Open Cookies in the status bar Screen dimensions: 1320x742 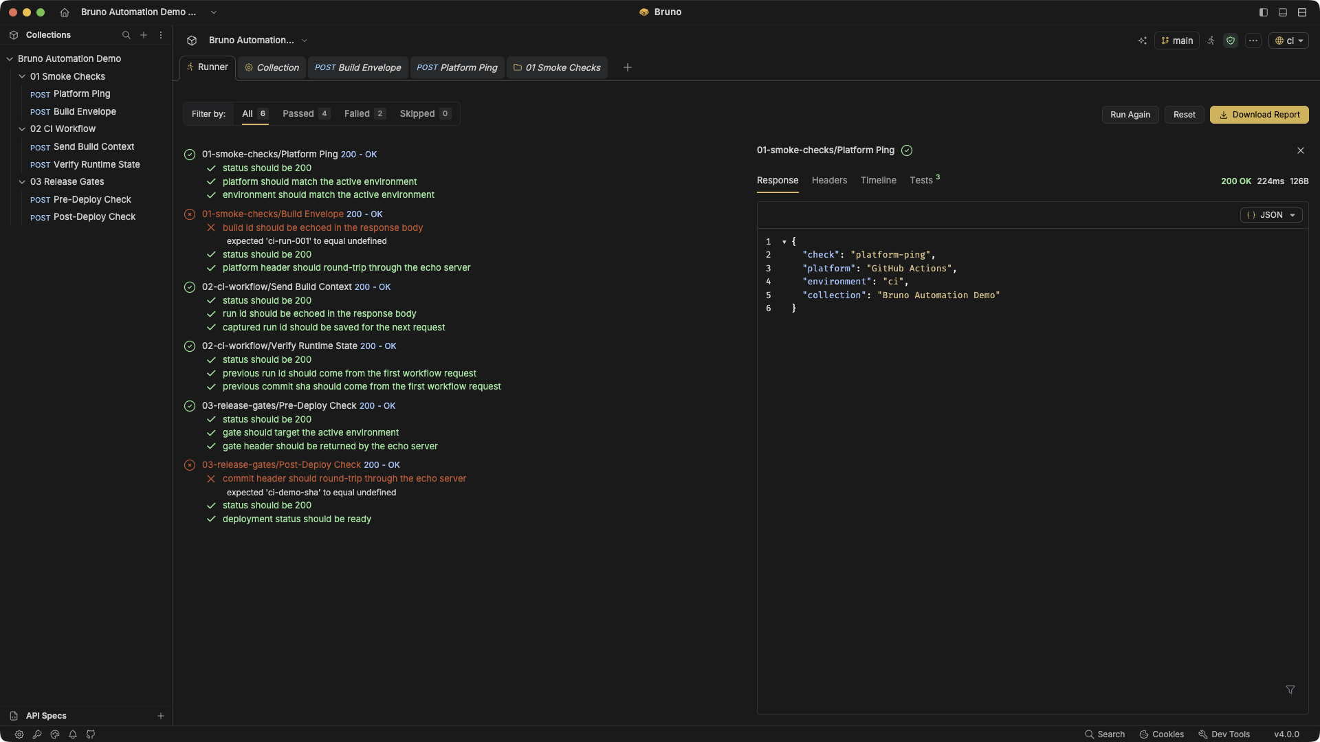pyautogui.click(x=1162, y=734)
